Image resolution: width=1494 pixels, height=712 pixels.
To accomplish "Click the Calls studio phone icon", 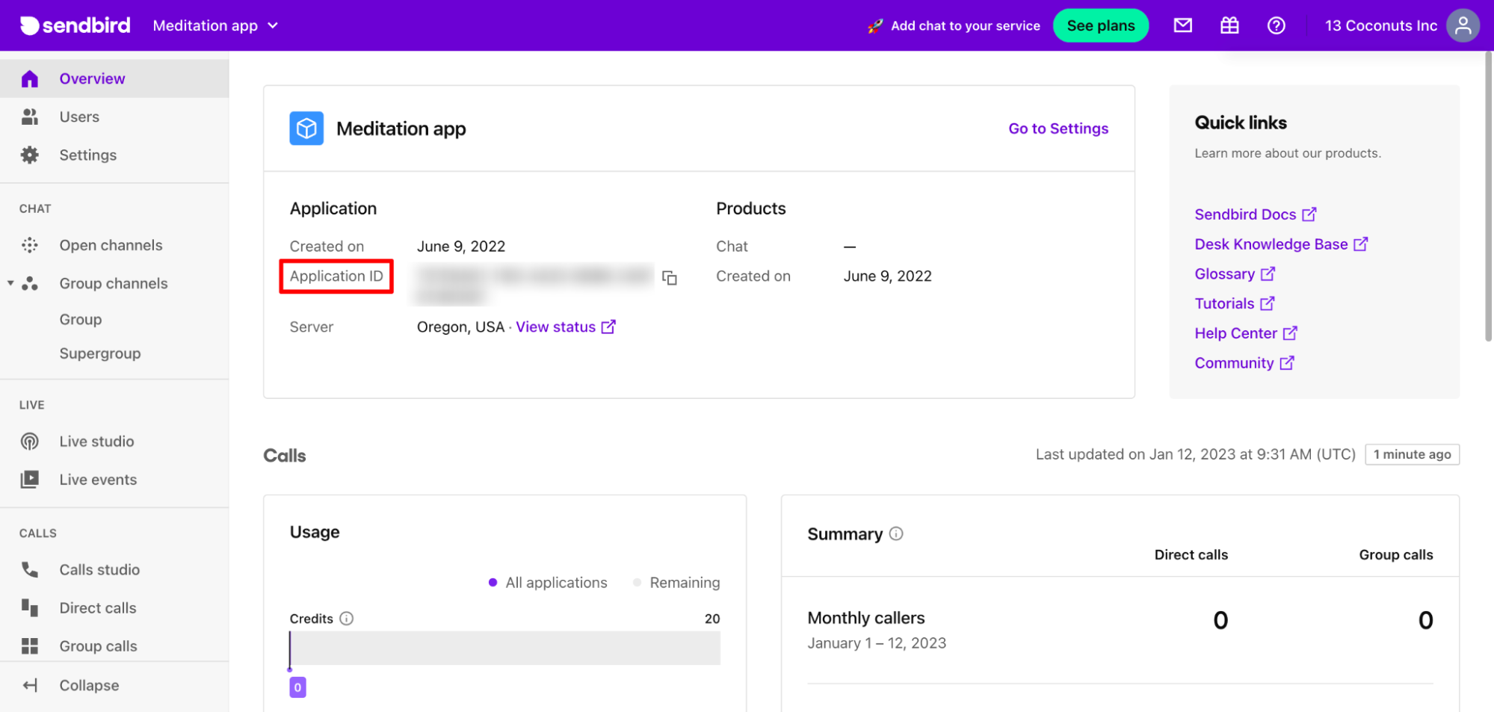I will click(30, 569).
